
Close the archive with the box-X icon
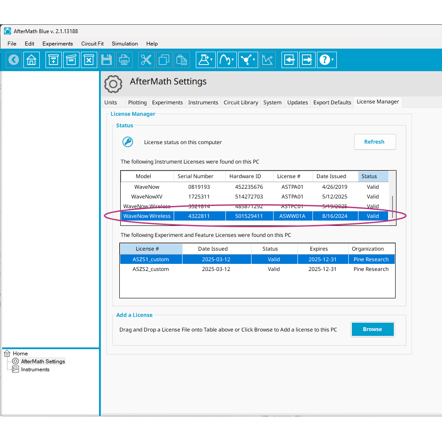tap(89, 60)
